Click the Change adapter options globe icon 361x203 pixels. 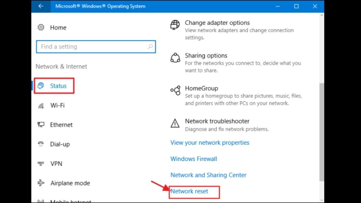[x=175, y=25]
